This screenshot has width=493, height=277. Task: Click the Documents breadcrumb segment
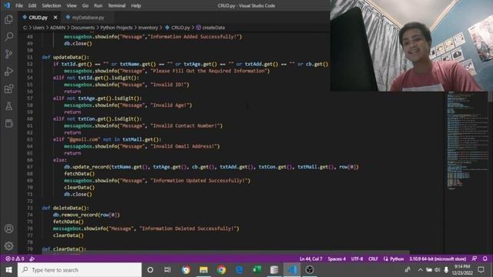click(82, 28)
